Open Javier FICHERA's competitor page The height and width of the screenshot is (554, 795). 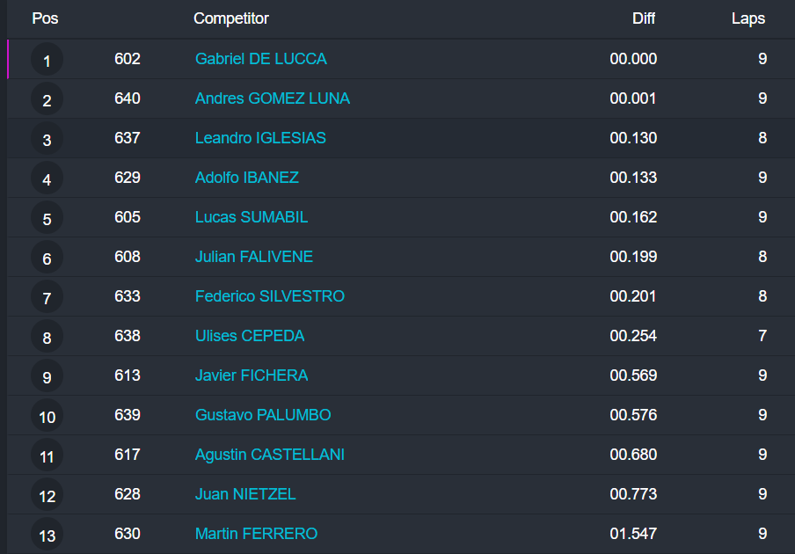tap(252, 375)
